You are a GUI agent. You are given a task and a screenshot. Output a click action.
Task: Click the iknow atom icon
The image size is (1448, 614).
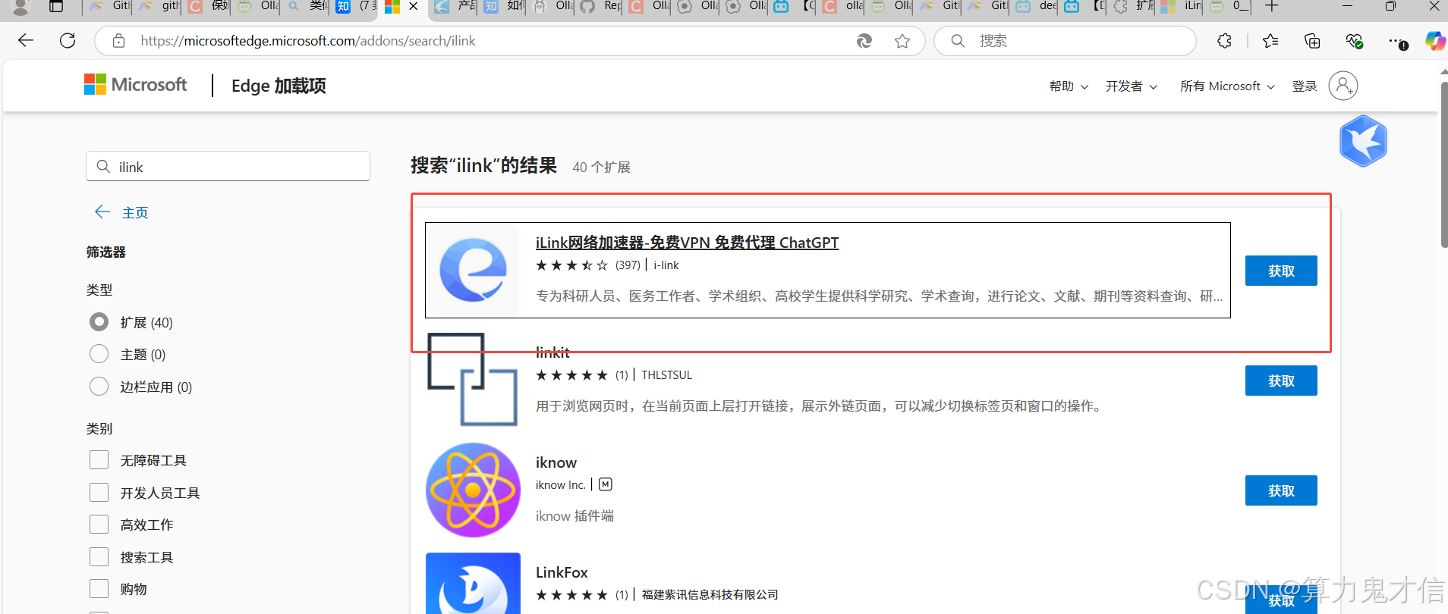pos(473,490)
